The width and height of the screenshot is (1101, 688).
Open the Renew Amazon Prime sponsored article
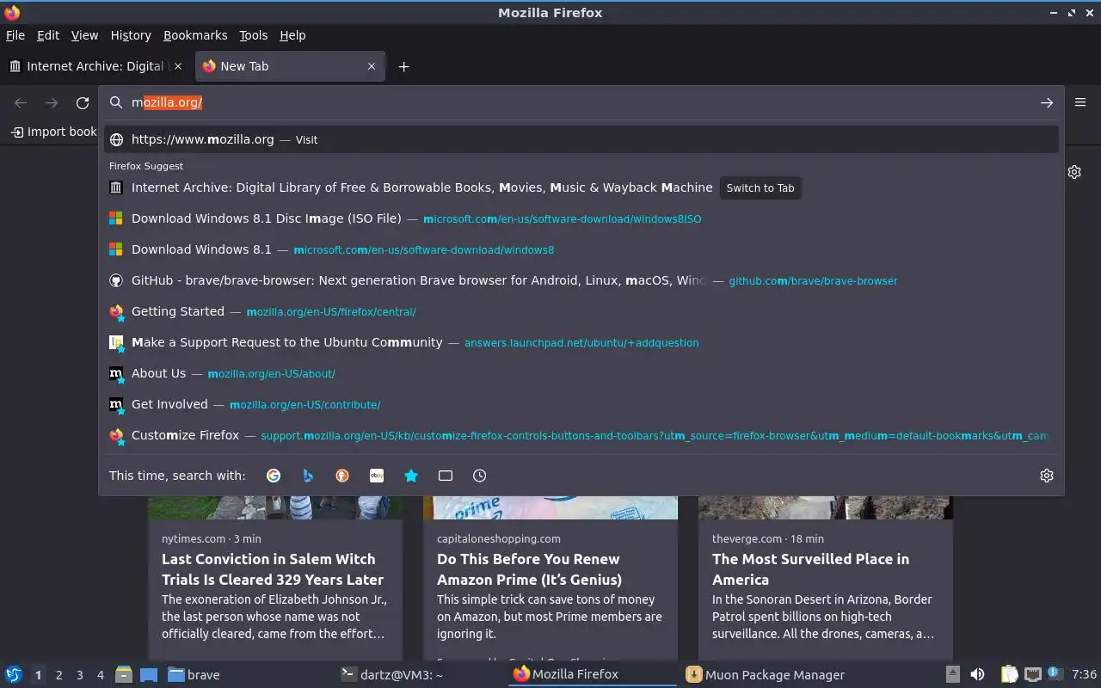point(550,578)
